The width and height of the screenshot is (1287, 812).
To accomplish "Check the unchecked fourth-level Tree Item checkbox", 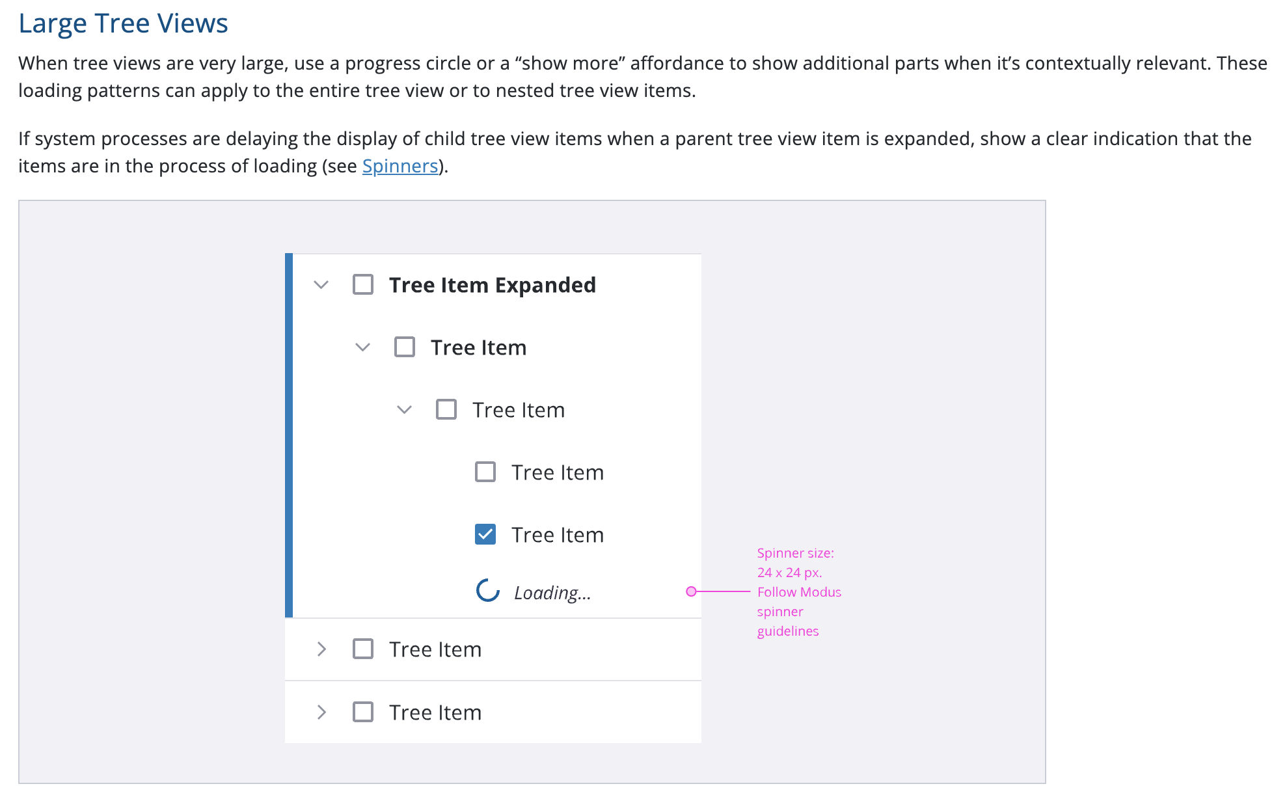I will click(x=485, y=472).
